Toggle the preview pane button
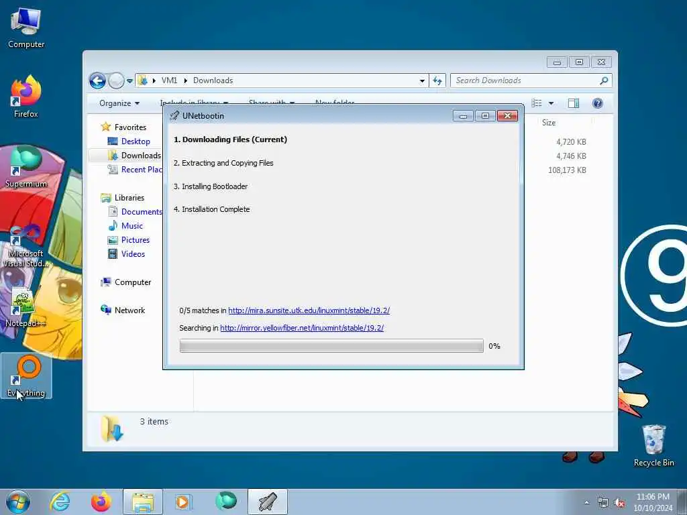The image size is (687, 515). [x=574, y=103]
